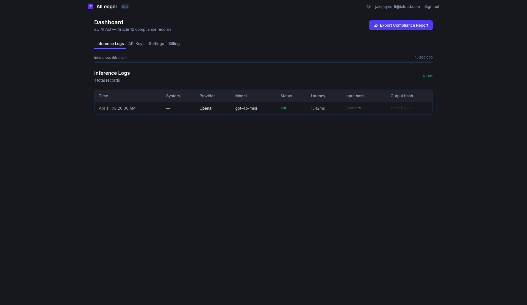Select the Inference Logs tab
The image size is (527, 305).
pos(110,44)
